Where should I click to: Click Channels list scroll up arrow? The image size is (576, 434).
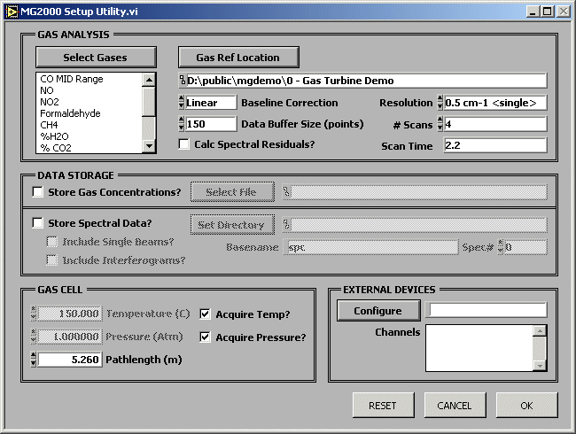coord(540,331)
